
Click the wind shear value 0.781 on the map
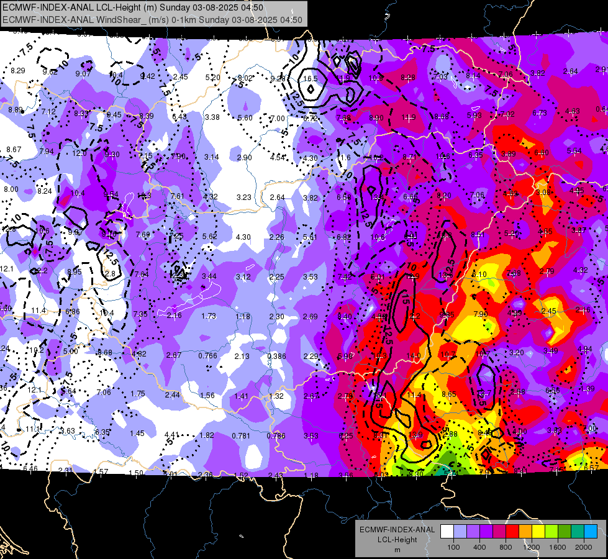click(241, 436)
